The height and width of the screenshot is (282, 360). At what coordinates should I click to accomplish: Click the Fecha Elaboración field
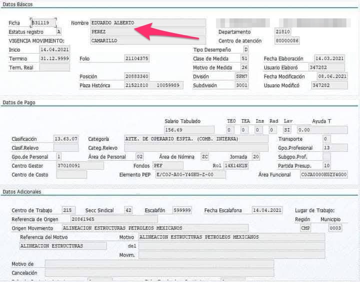click(330, 59)
